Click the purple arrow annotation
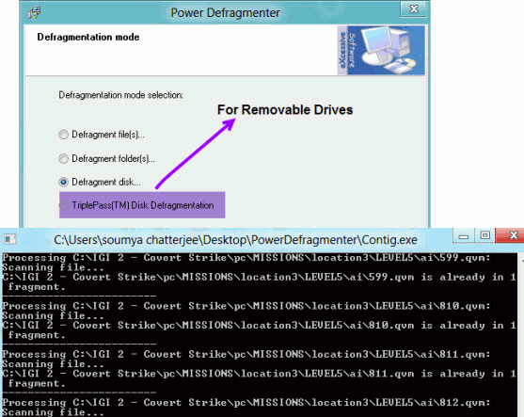Screen dimensions: 524x417 (195, 153)
